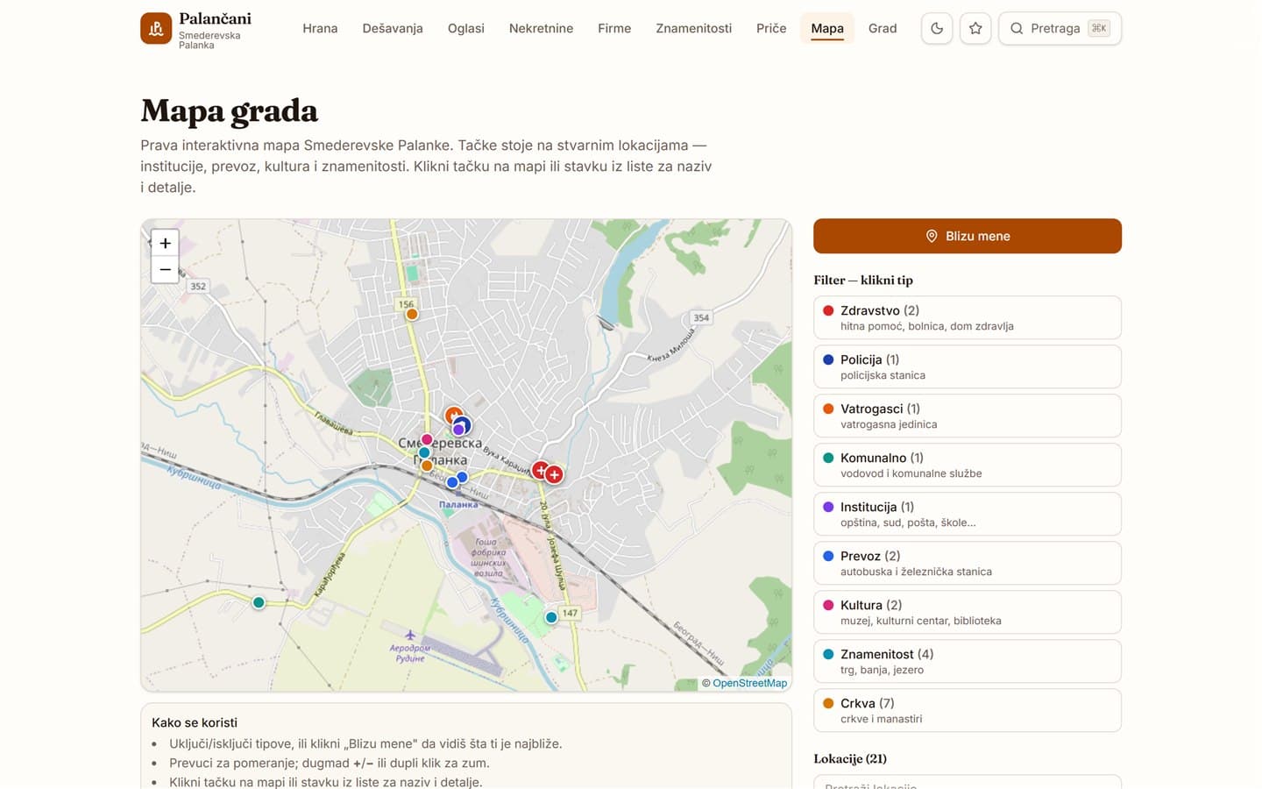Select the pink Kultura marker on the map
Image resolution: width=1262 pixels, height=789 pixels.
(x=427, y=439)
